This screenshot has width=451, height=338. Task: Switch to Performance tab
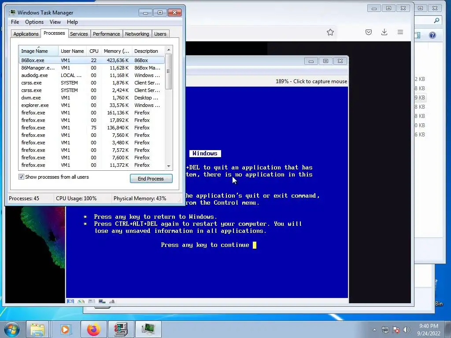[x=106, y=34]
